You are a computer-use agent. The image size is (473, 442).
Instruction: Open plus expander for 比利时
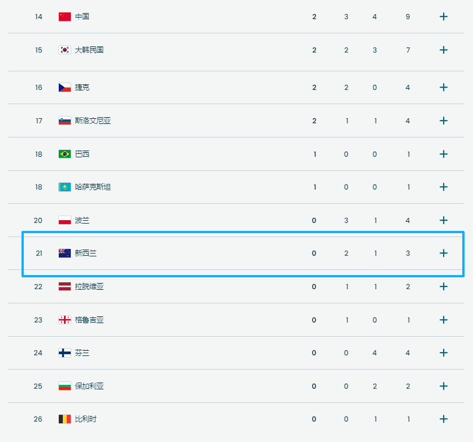444,419
